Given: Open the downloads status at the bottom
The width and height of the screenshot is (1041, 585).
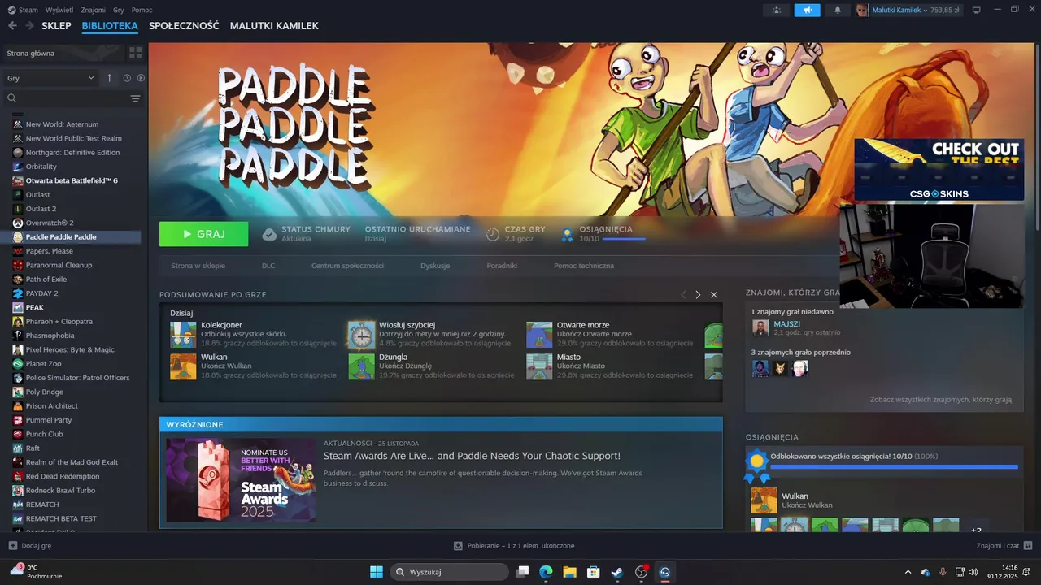Looking at the screenshot, I should pos(514,546).
